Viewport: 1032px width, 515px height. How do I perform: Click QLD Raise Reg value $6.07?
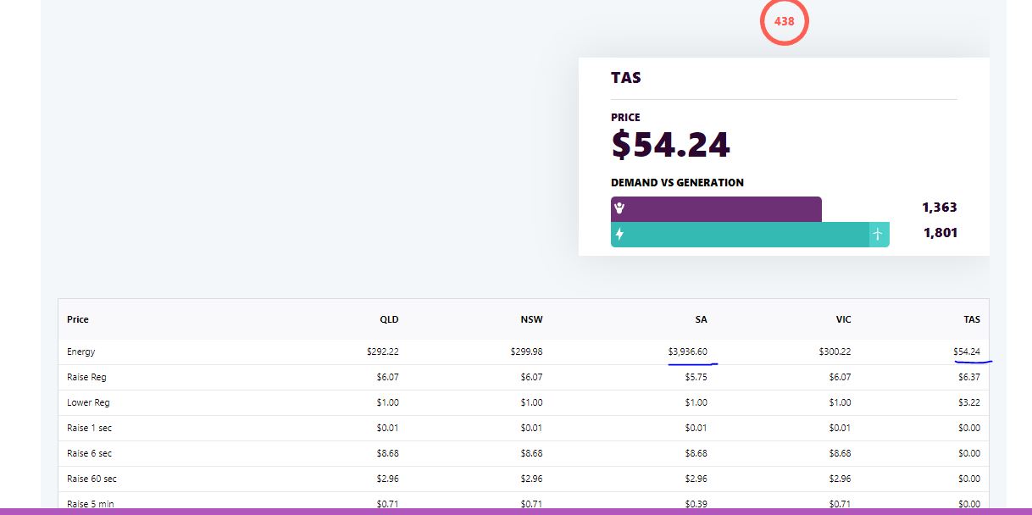(388, 377)
